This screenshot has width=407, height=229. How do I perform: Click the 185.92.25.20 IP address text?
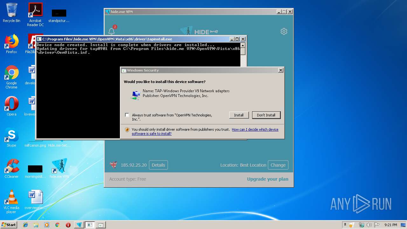[134, 165]
